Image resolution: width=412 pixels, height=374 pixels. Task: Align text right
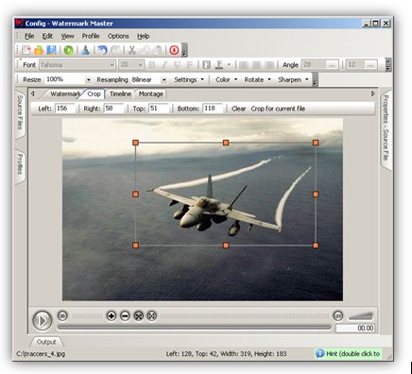269,65
